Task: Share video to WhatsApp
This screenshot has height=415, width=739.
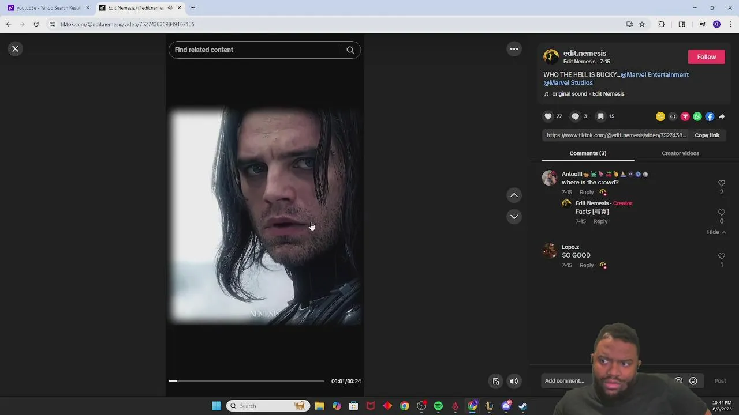Action: coord(697,116)
